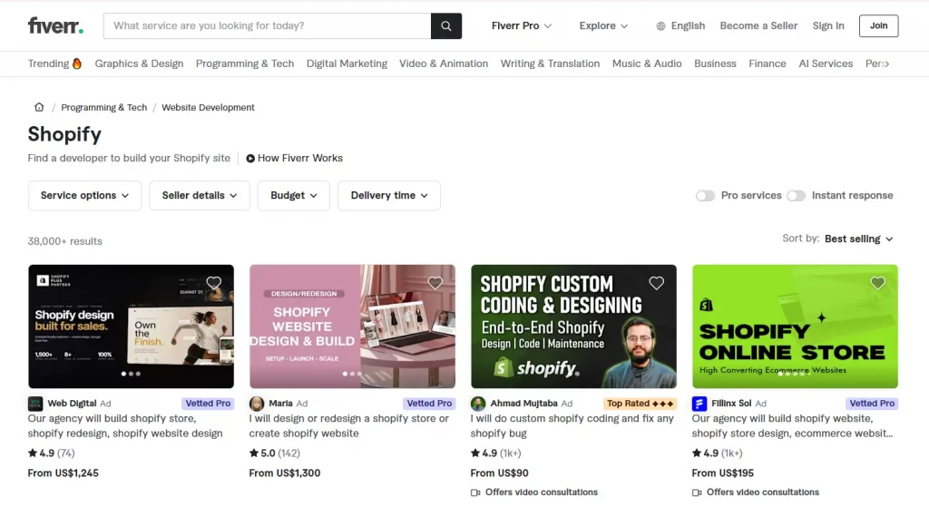This screenshot has width=929, height=517.
Task: Click the service search input field
Action: point(268,26)
